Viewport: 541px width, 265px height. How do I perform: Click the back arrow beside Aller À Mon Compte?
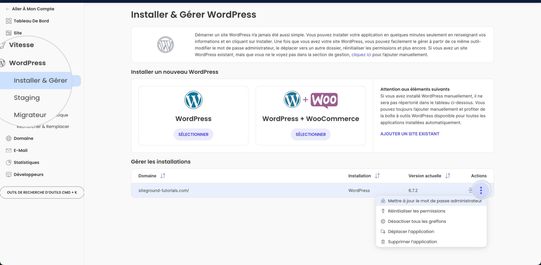pyautogui.click(x=8, y=9)
